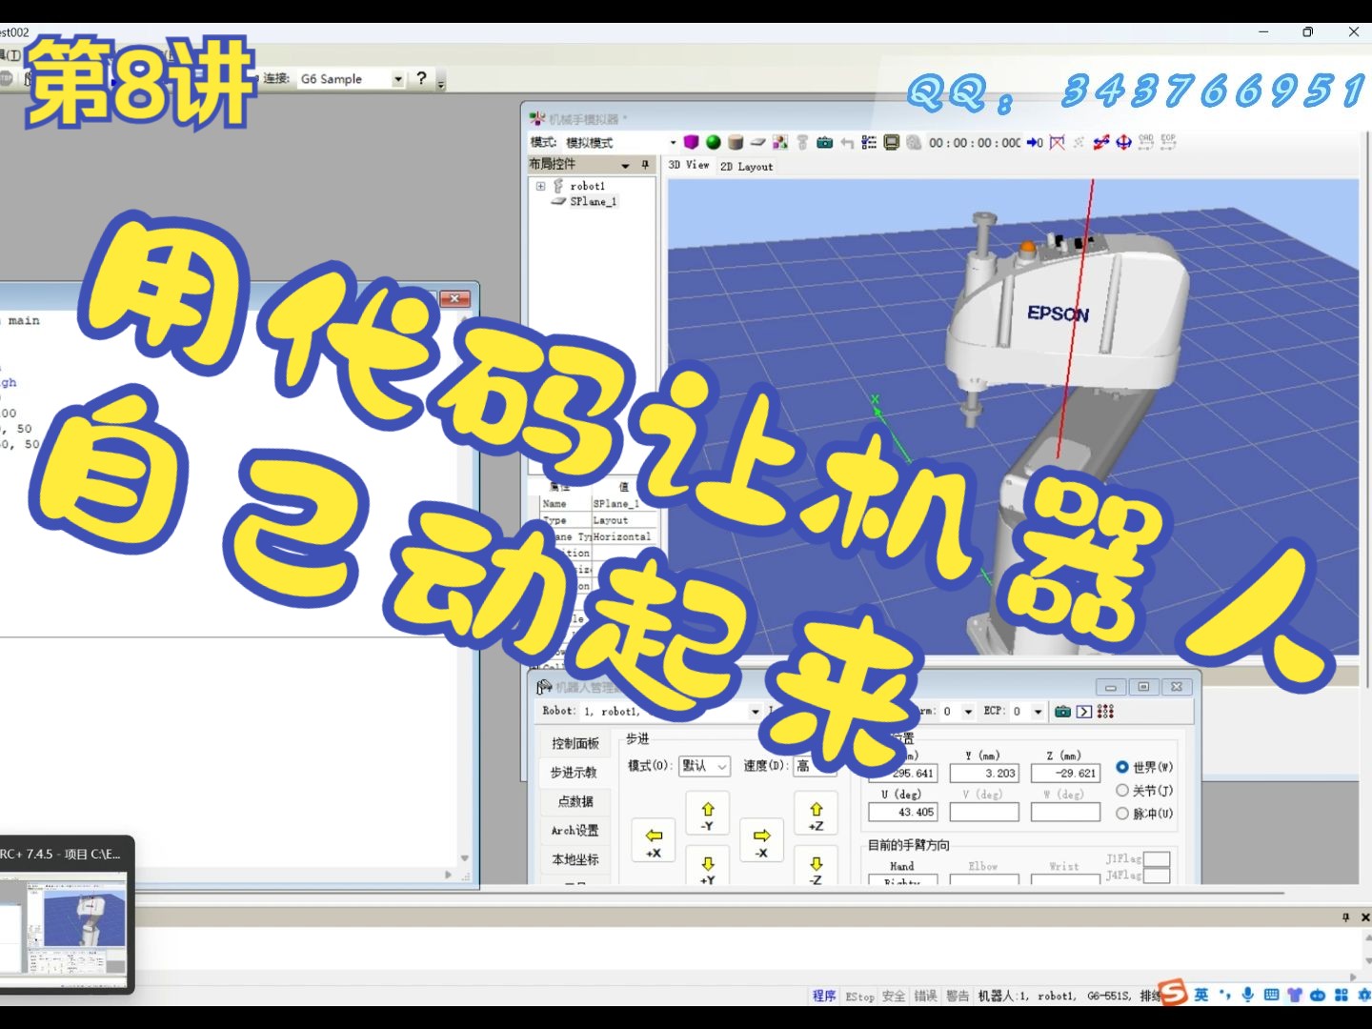Click the keyboard icon in IME toolbar

tap(1271, 995)
